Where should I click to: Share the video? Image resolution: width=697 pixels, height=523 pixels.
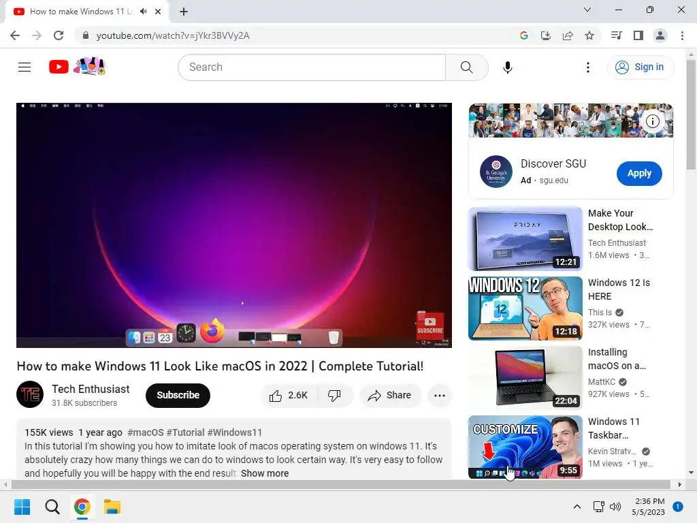pyautogui.click(x=389, y=396)
